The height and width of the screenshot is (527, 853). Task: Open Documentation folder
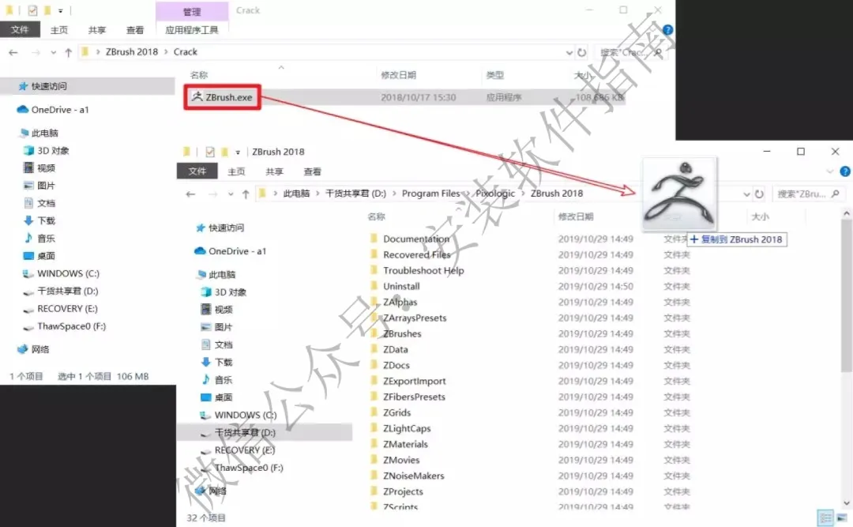[416, 239]
